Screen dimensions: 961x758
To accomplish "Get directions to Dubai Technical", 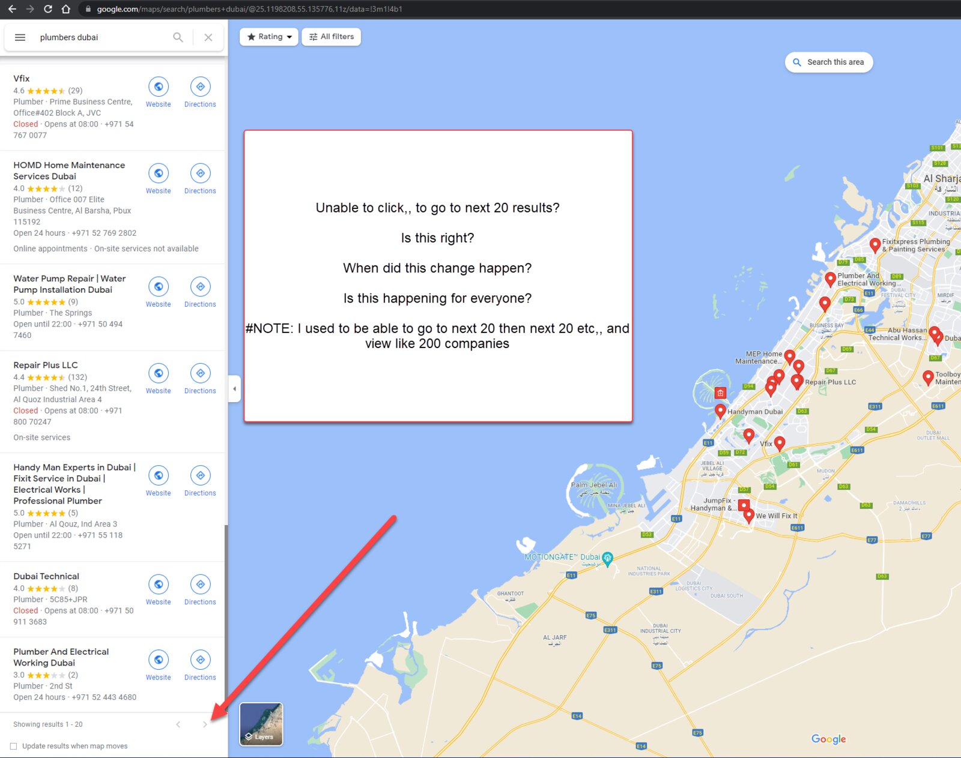I will pos(200,584).
